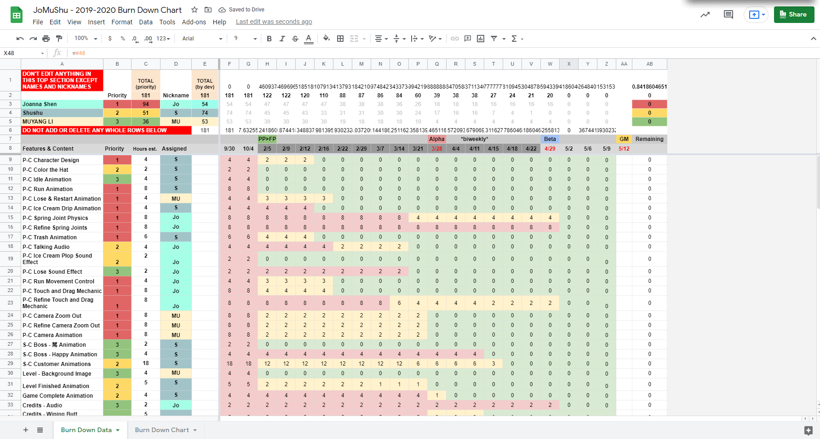This screenshot has width=820, height=439.
Task: Click the Create a filter icon
Action: [494, 39]
